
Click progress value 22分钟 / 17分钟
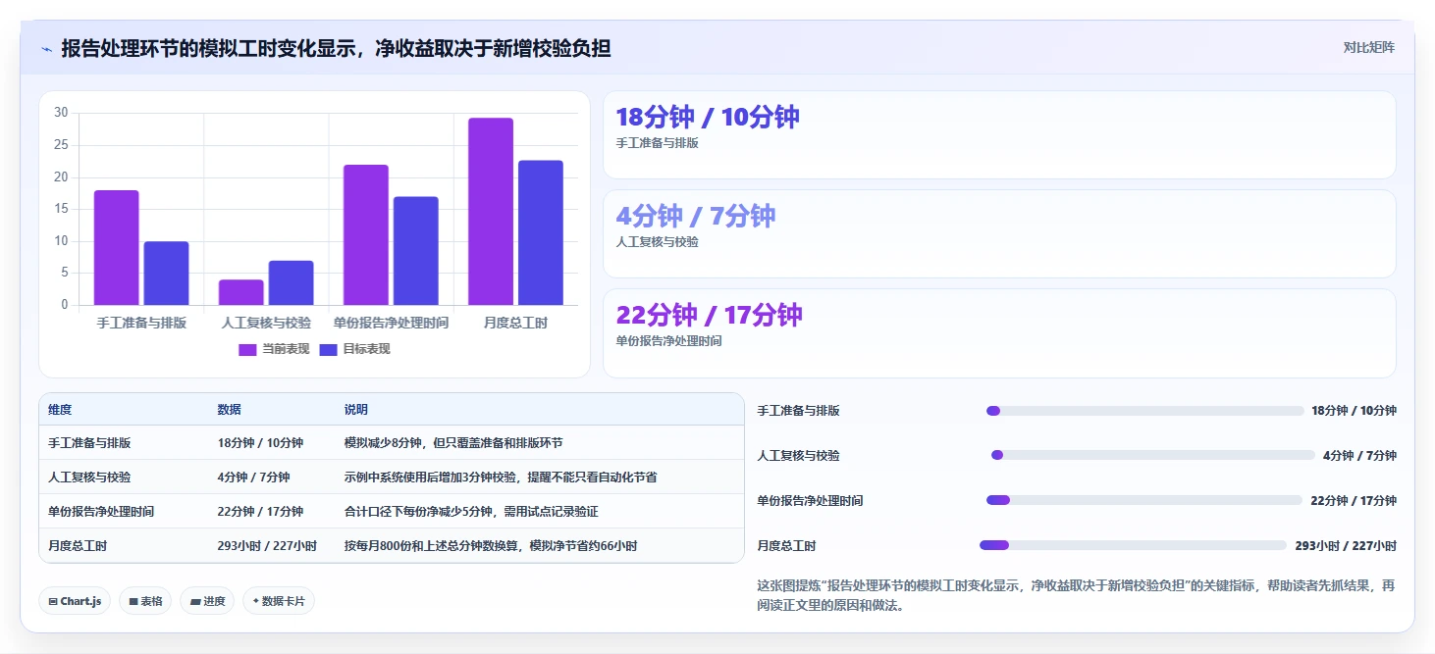pyautogui.click(x=1354, y=501)
